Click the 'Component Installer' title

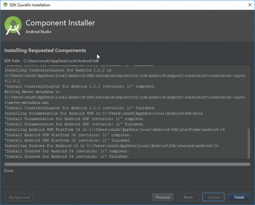pyautogui.click(x=60, y=23)
